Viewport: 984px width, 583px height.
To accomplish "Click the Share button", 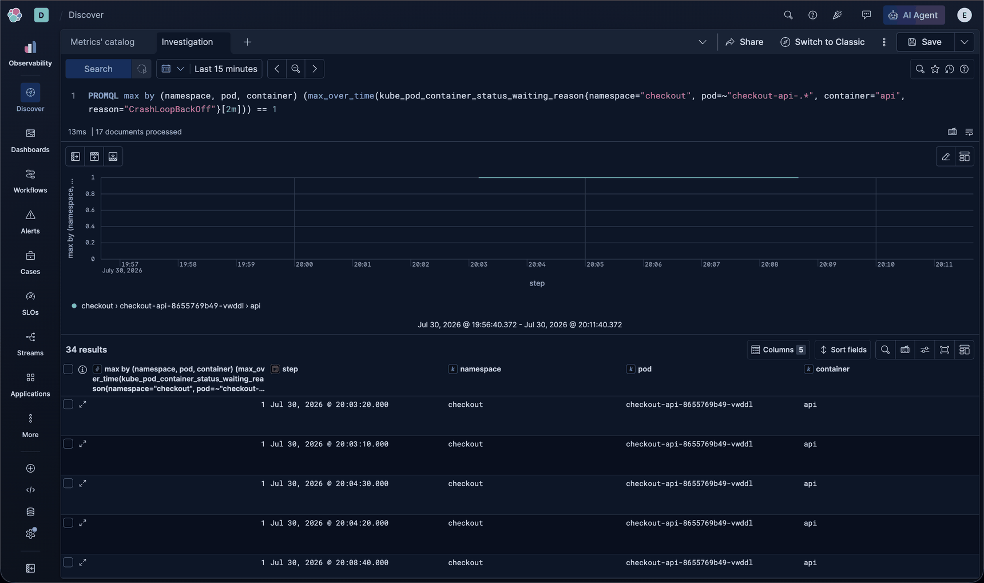I will pyautogui.click(x=744, y=42).
